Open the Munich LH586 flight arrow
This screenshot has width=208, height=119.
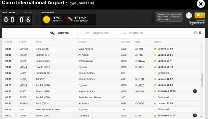[x=195, y=115]
